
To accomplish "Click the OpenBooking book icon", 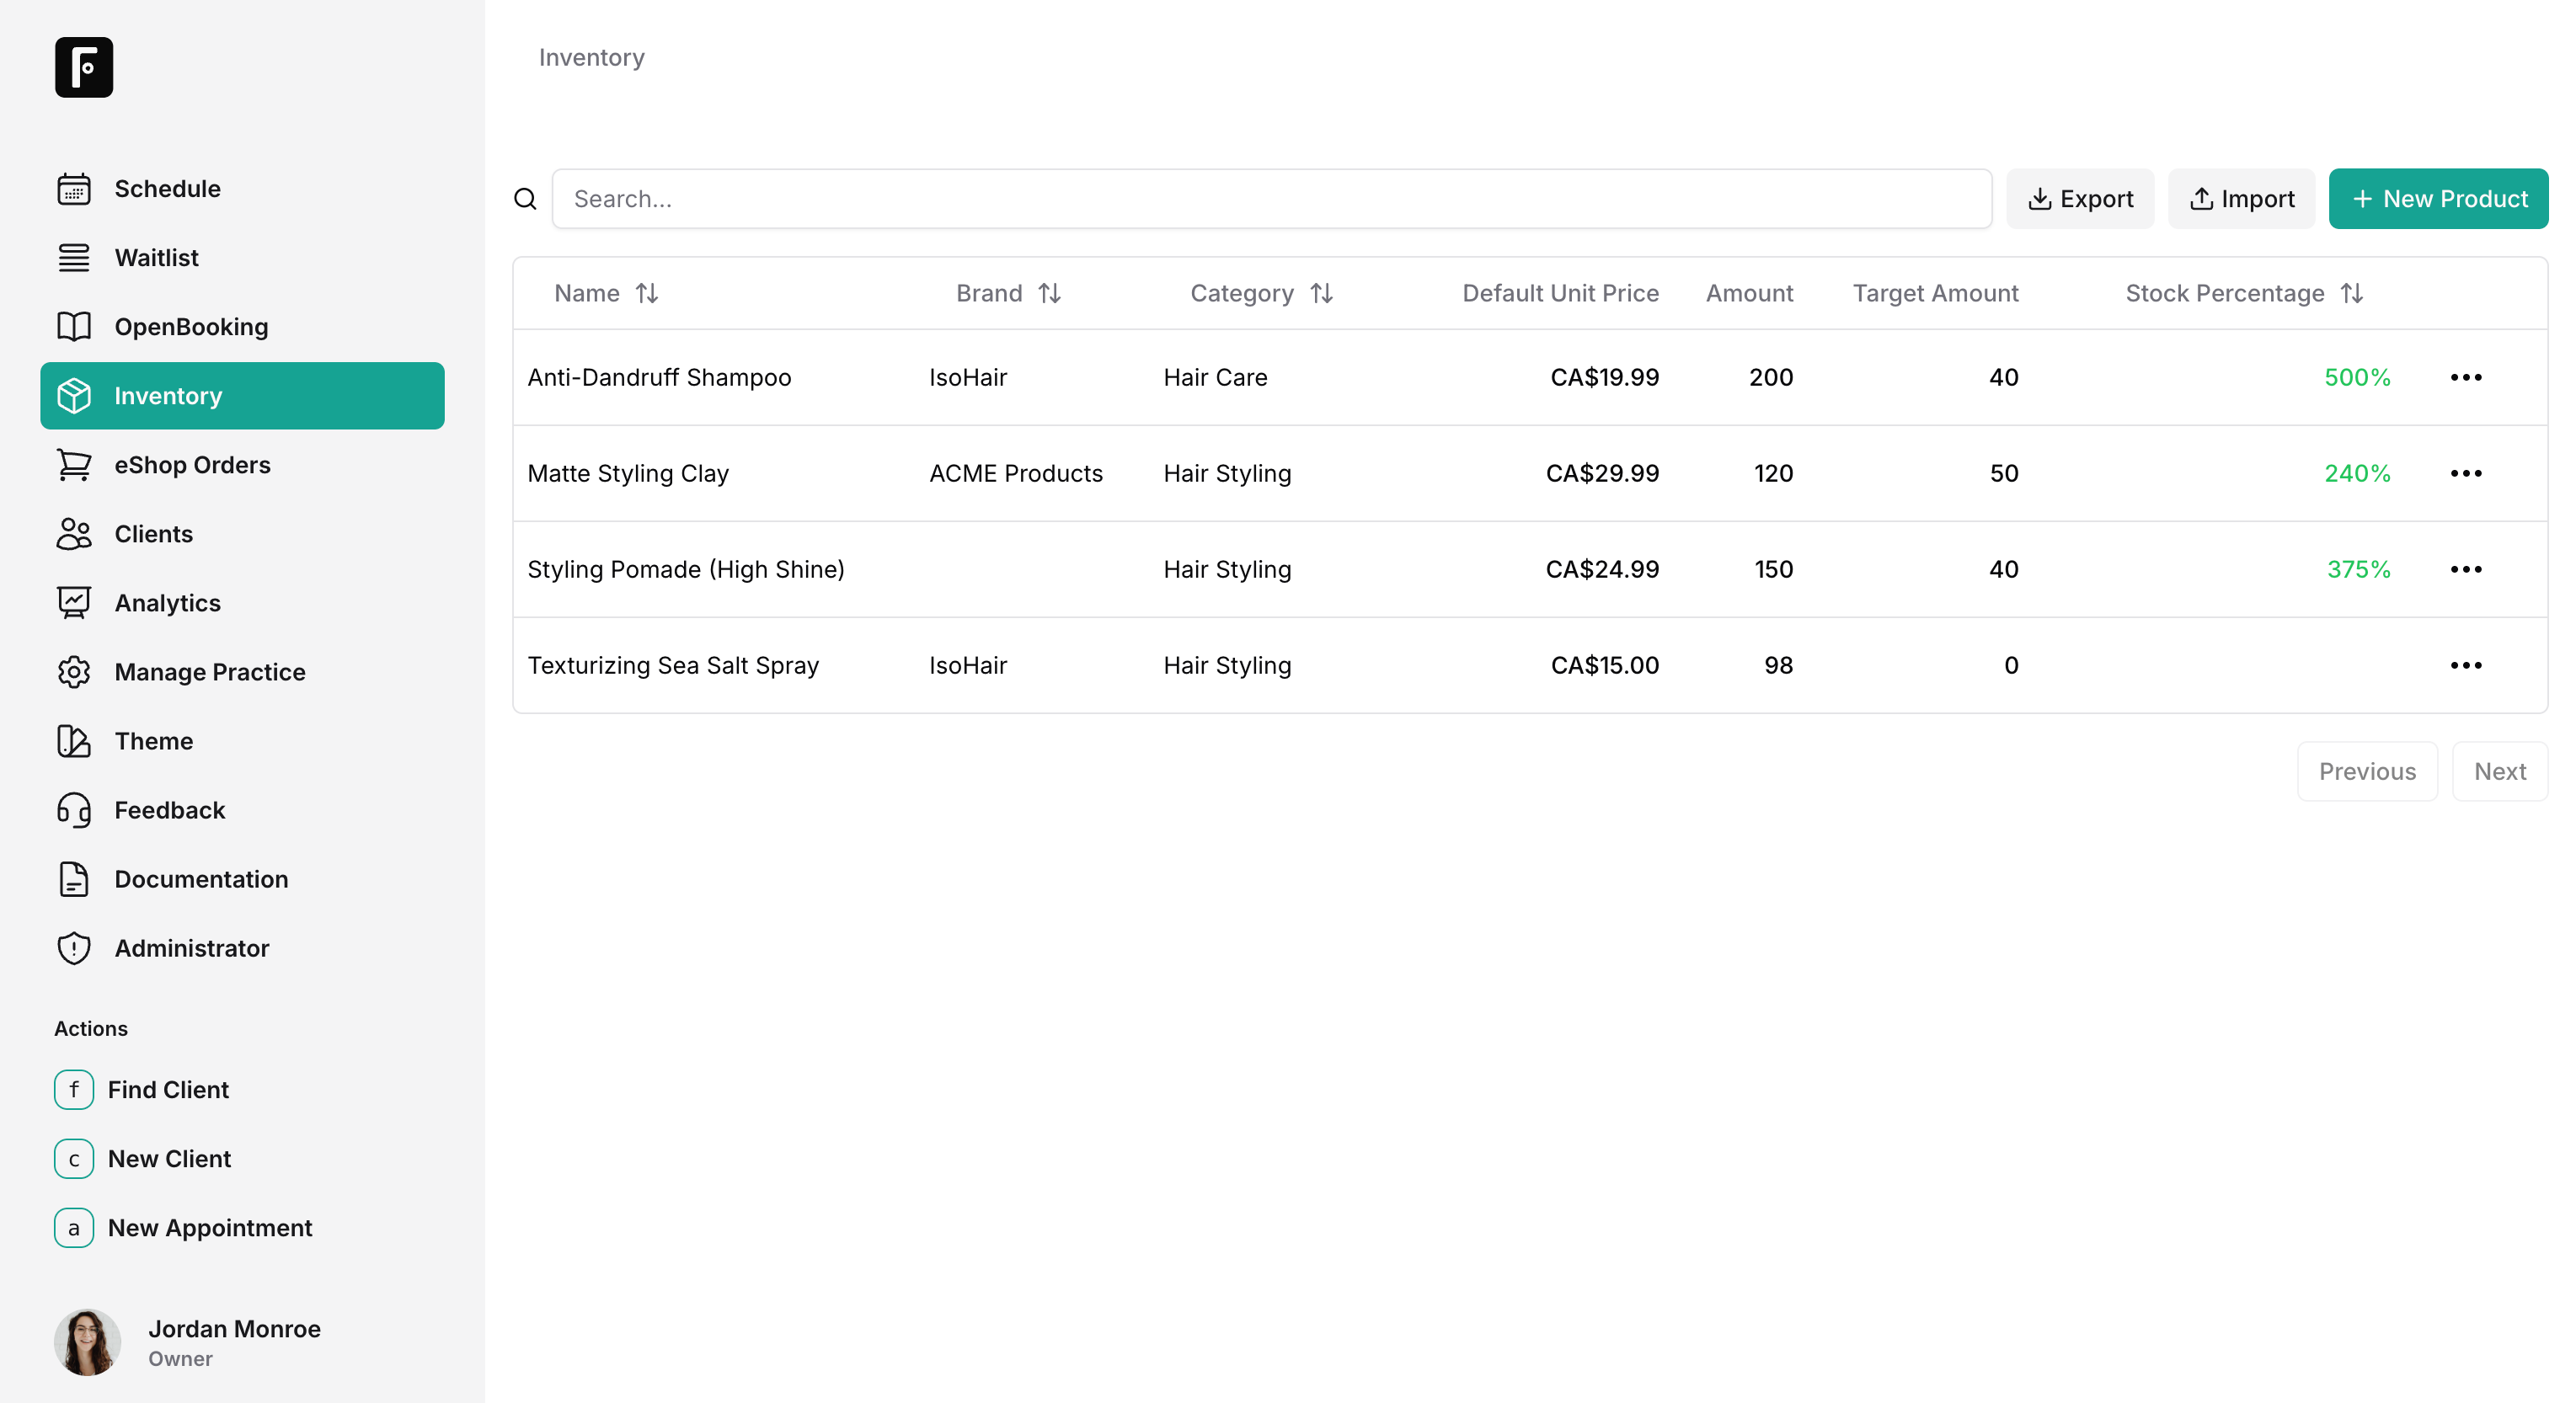I will 74,327.
